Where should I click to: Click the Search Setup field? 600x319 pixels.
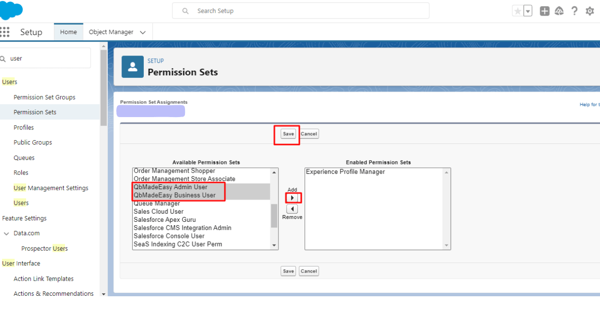301,11
